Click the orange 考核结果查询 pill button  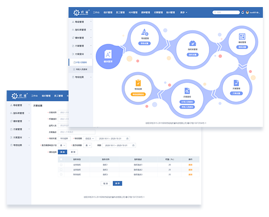(x=138, y=95)
